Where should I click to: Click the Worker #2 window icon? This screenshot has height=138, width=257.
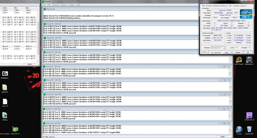[45, 38]
